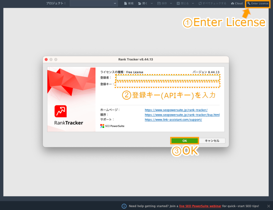Expand the 開く dropdown arrow

point(152,3)
